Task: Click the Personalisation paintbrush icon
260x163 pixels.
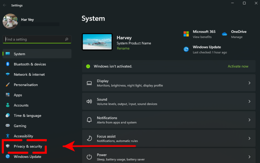Action: [x=8, y=85]
